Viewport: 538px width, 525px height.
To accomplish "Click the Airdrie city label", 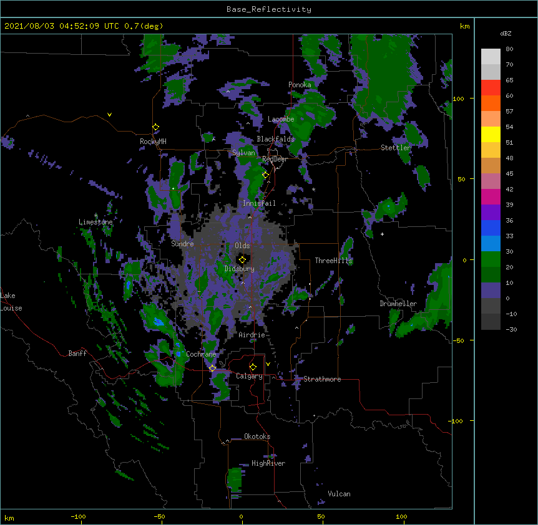I will 252,335.
